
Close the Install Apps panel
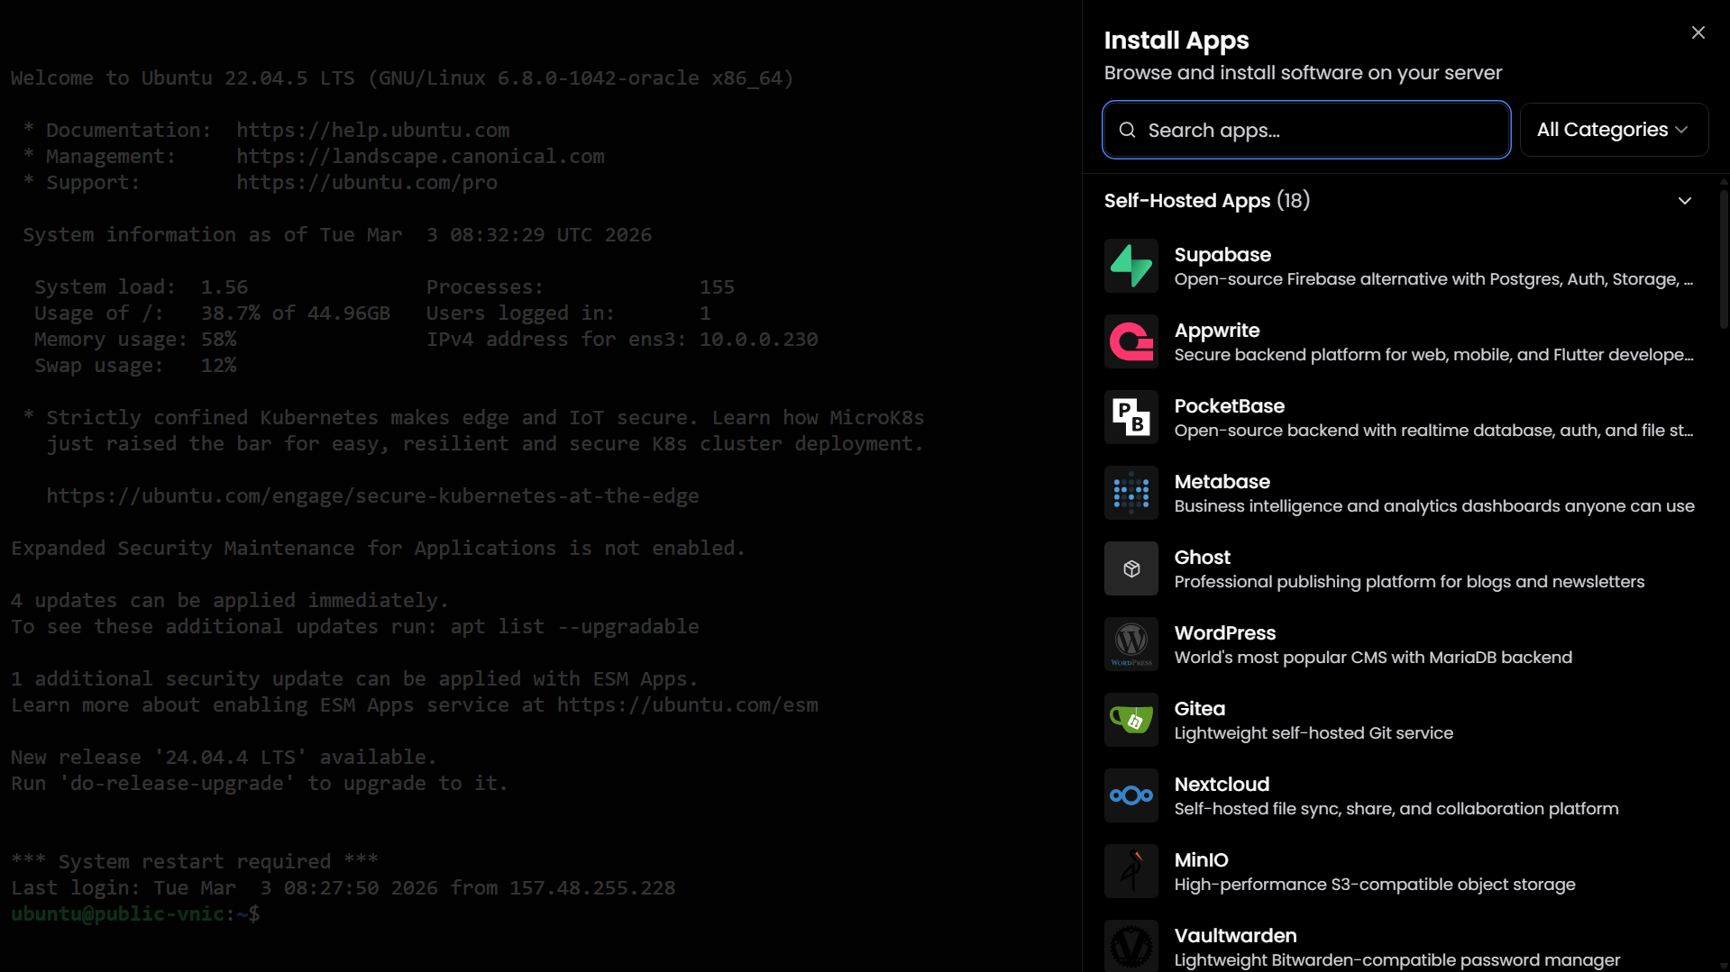1698,32
